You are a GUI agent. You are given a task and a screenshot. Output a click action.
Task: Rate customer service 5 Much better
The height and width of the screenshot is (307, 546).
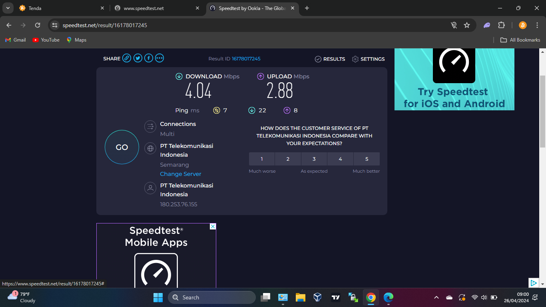[367, 159]
